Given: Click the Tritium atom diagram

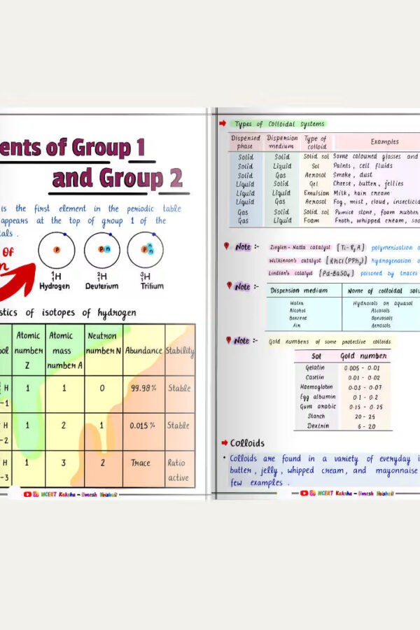Looking at the screenshot, I should (145, 250).
